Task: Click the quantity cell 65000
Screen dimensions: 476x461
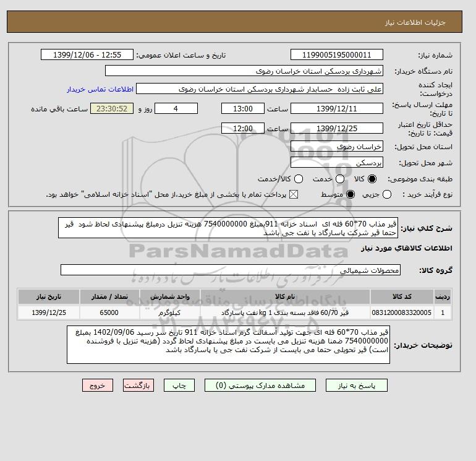Action: (109, 312)
